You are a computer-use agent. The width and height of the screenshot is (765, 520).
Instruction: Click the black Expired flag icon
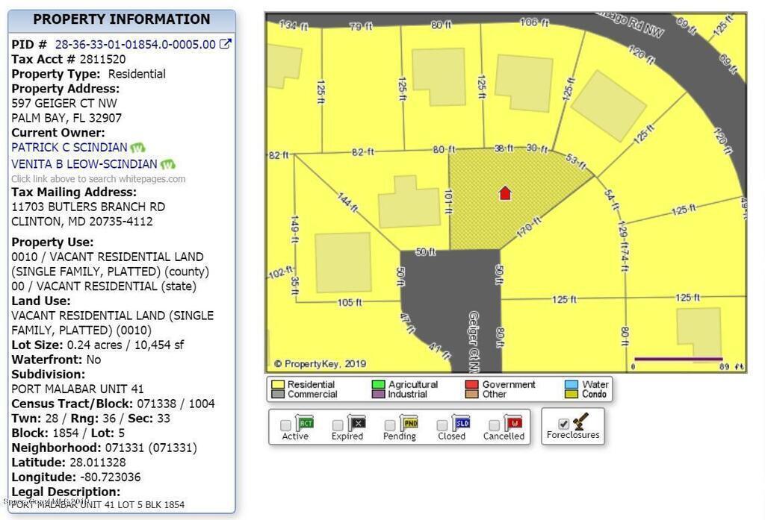click(x=357, y=423)
